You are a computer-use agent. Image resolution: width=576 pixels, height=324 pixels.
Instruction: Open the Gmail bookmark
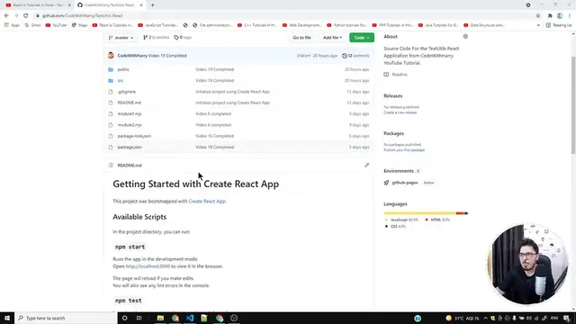32,25
